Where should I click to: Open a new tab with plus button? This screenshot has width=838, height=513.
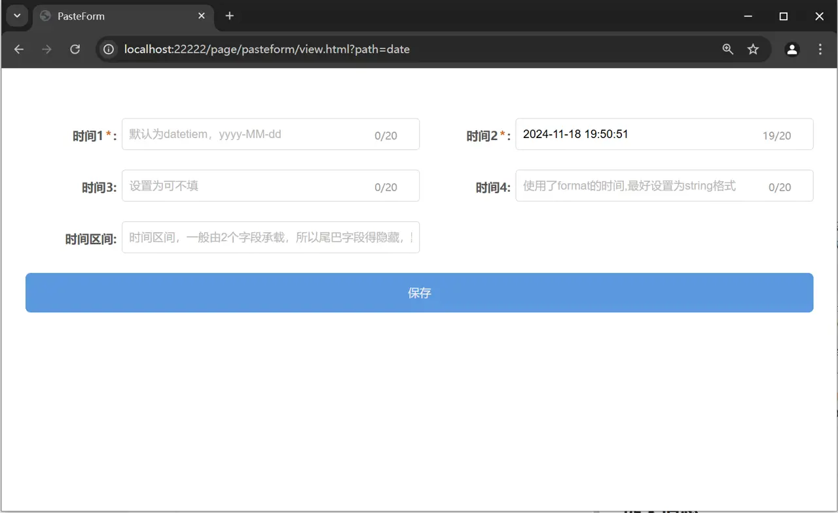pos(230,16)
